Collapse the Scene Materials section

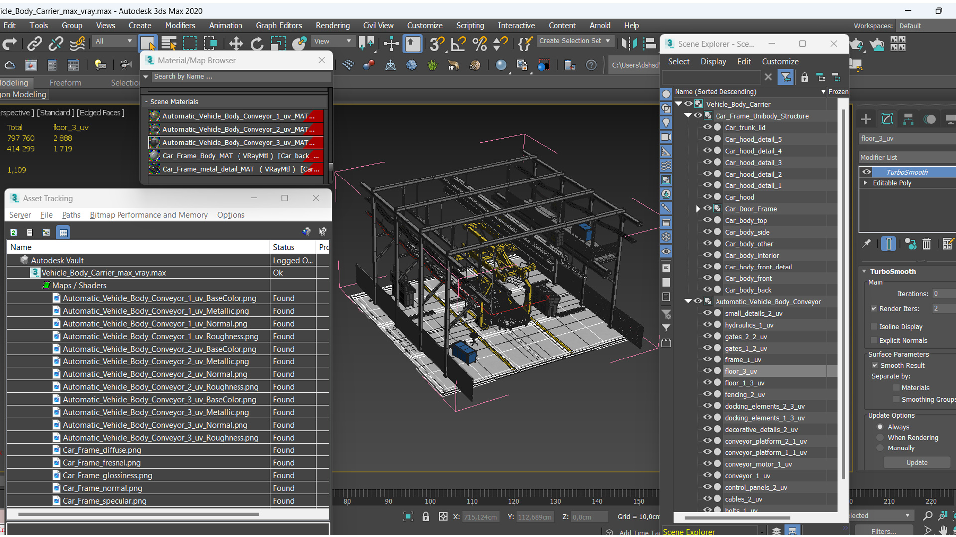(146, 102)
